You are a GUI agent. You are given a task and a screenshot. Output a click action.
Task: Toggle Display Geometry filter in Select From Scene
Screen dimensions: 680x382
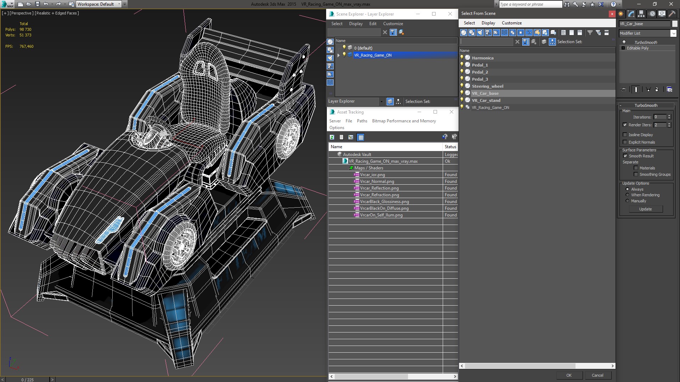464,33
